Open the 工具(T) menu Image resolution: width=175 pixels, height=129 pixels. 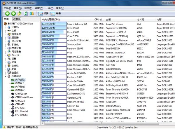click(x=49, y=8)
